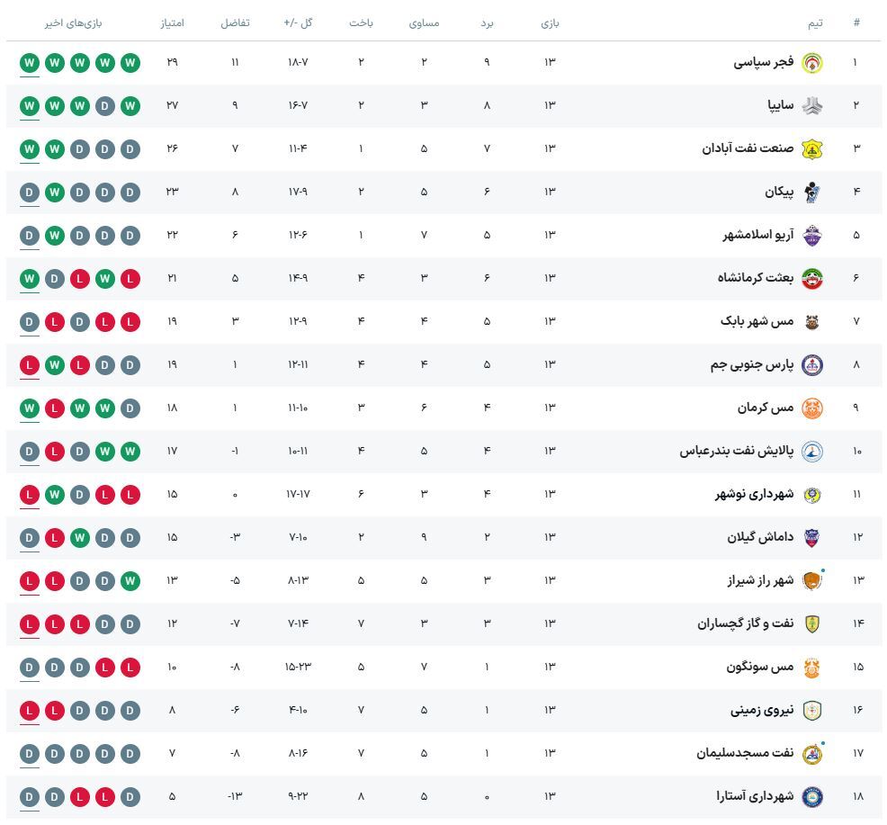Viewport: 887px width, 825px height.
Task: Click the شهرداری آستارا team badge
Action: click(811, 796)
